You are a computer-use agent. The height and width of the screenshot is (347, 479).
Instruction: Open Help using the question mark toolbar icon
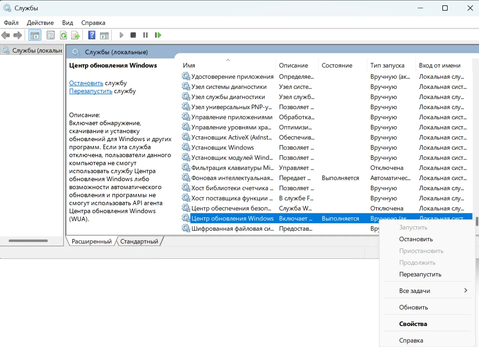[92, 35]
